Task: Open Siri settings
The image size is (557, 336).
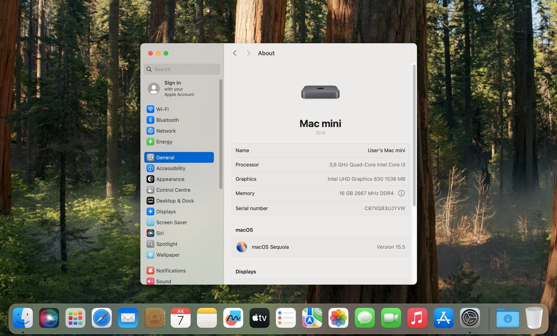Action: point(179,233)
